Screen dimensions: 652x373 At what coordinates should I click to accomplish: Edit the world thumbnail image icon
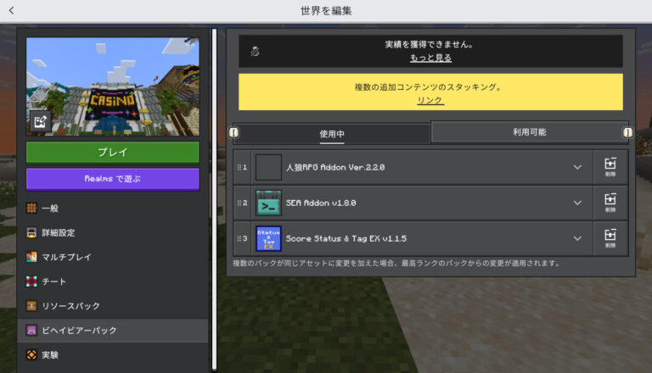coord(41,122)
